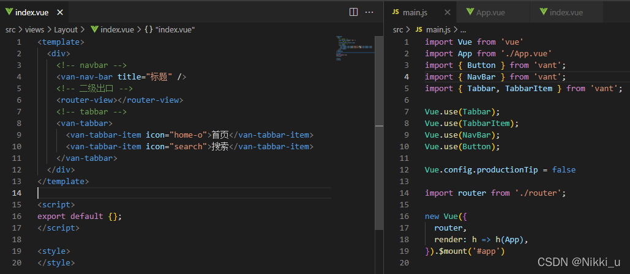Open the more actions ellipsis menu
630x274 pixels.
point(369,12)
